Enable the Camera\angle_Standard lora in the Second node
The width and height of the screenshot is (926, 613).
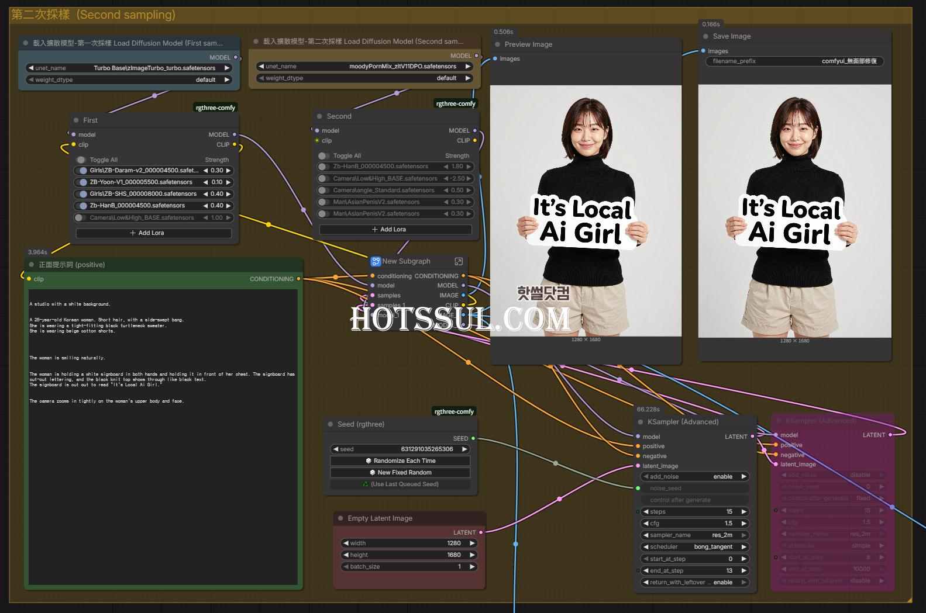pos(323,190)
